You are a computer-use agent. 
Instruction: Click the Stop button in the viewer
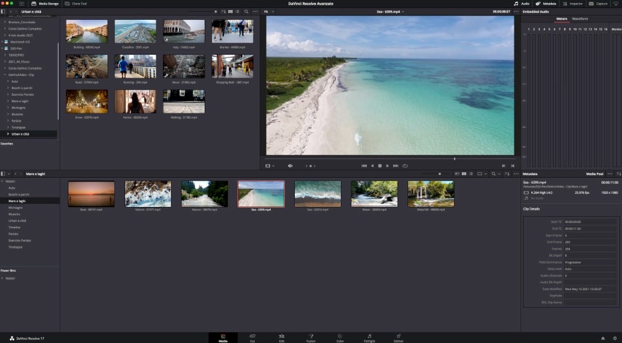[379, 166]
